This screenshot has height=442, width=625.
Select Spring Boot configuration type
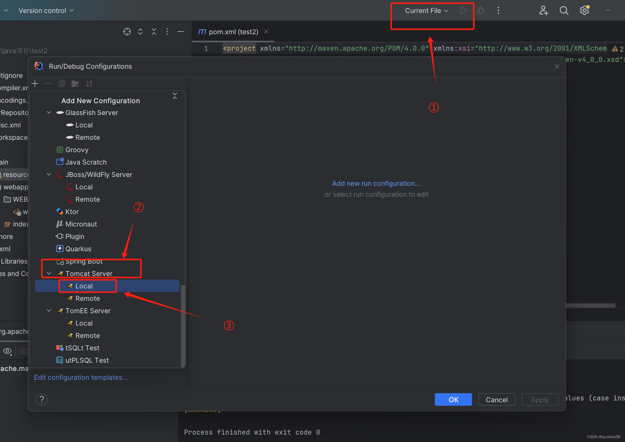[84, 262]
